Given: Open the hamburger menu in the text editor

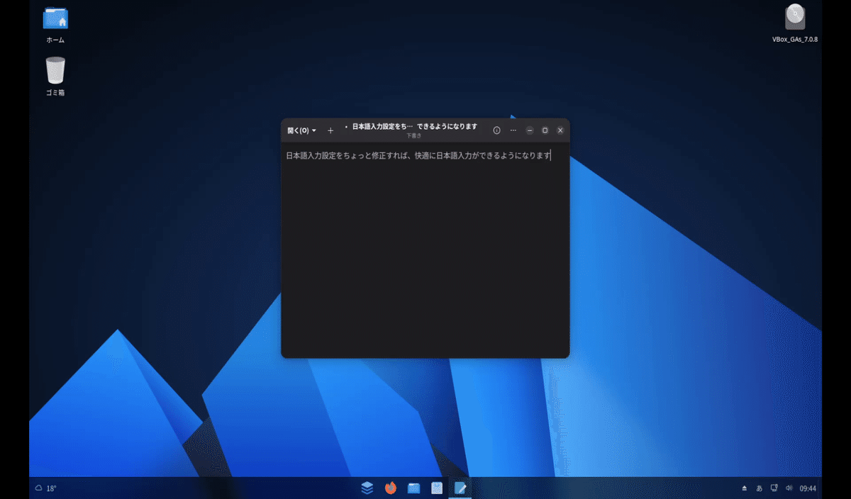Looking at the screenshot, I should pos(513,130).
